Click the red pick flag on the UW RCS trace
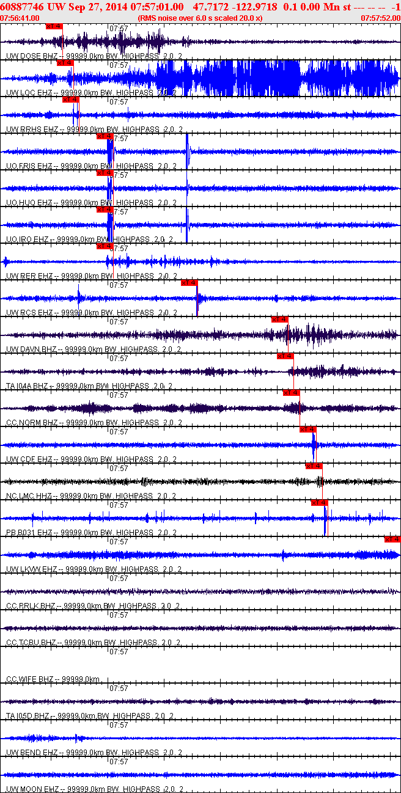Screen dimensions: 401x793 click(x=189, y=283)
